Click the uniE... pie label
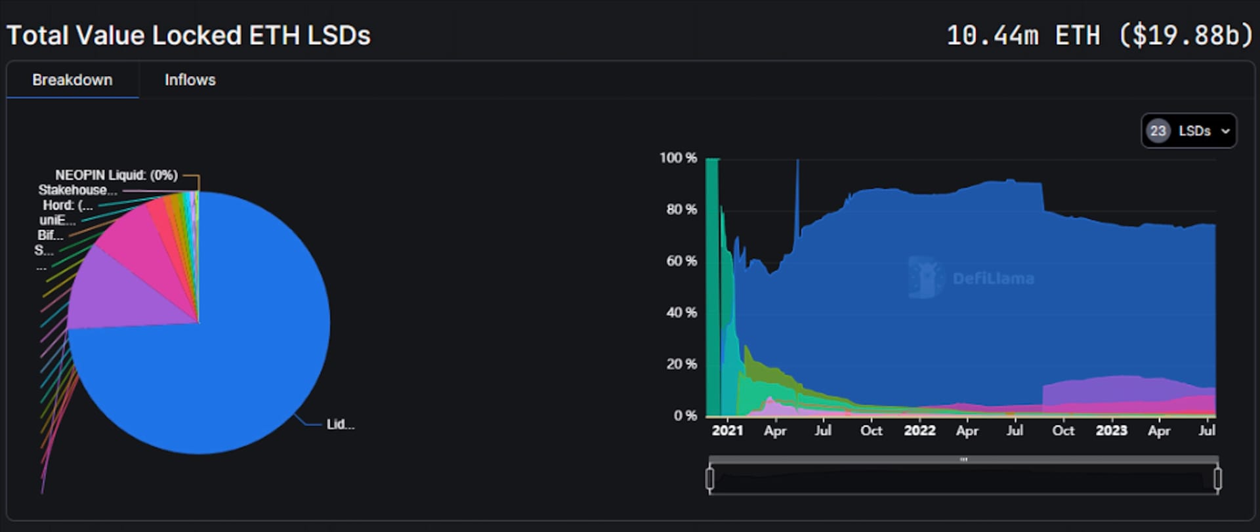Screen dimensions: 1260x532 [x=57, y=220]
